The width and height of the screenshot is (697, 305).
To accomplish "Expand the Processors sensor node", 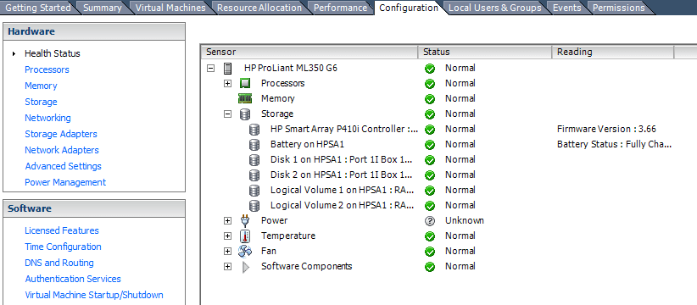I will coord(227,84).
